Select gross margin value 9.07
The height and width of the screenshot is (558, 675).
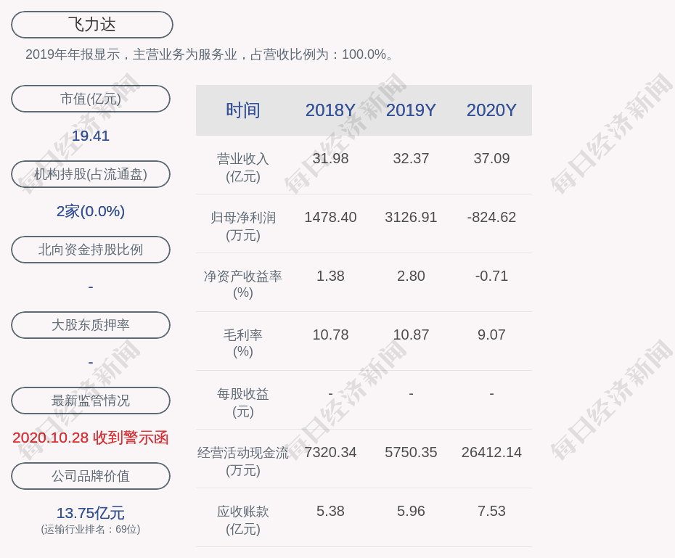[491, 335]
